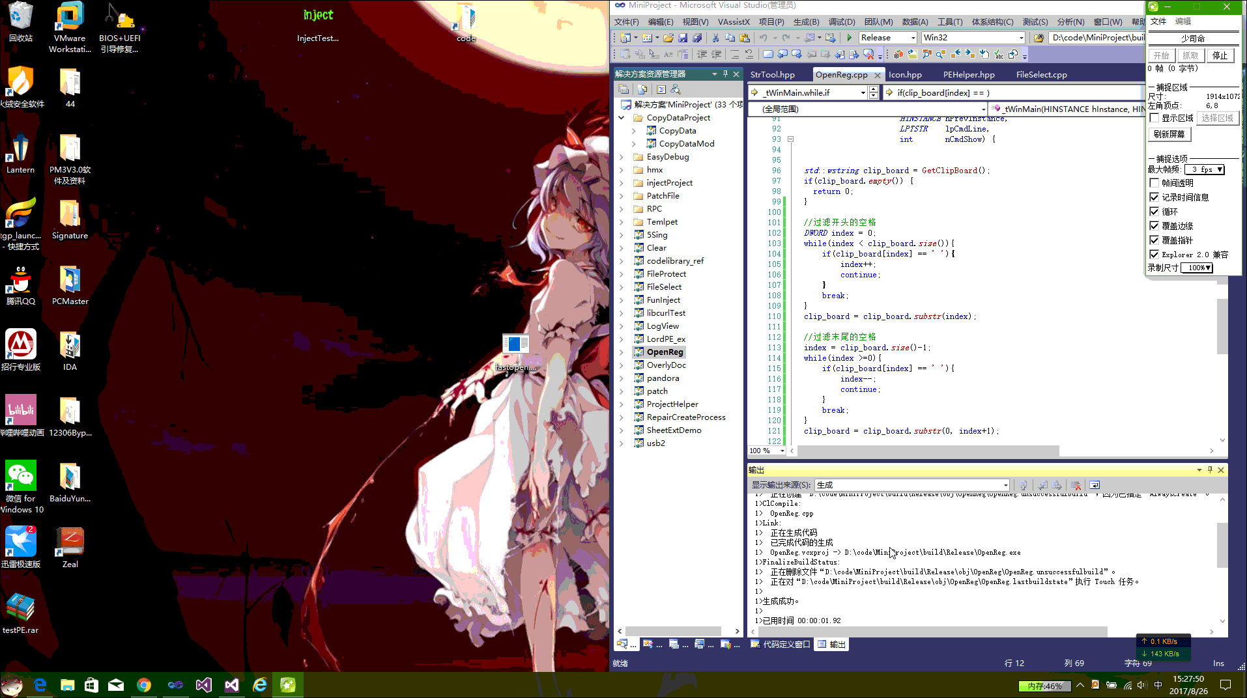Enable 帧间透明 checkbox
1247x698 pixels.
click(1154, 183)
